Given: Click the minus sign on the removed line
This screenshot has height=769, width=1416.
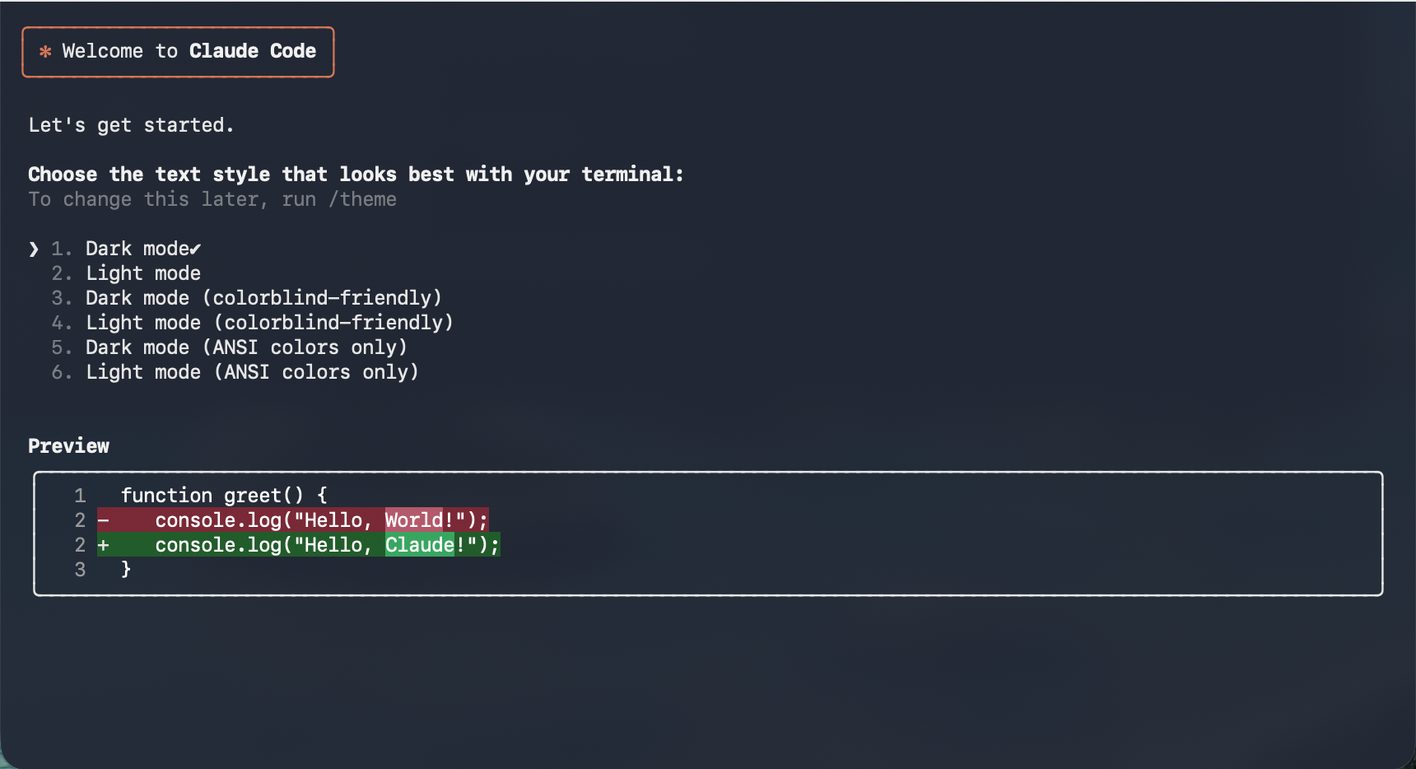Looking at the screenshot, I should pos(104,520).
